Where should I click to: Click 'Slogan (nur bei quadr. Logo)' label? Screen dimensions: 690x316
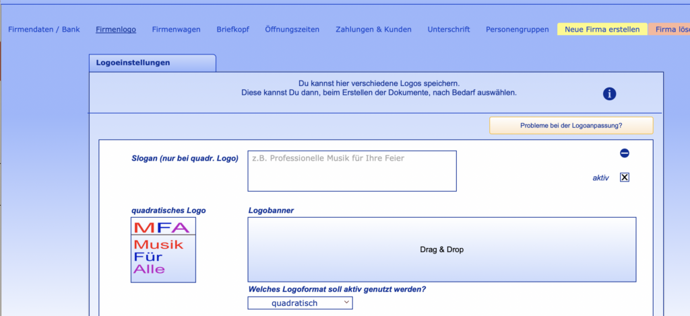point(185,159)
